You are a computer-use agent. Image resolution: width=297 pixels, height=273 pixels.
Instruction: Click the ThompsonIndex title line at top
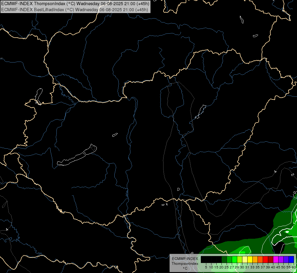pos(75,4)
